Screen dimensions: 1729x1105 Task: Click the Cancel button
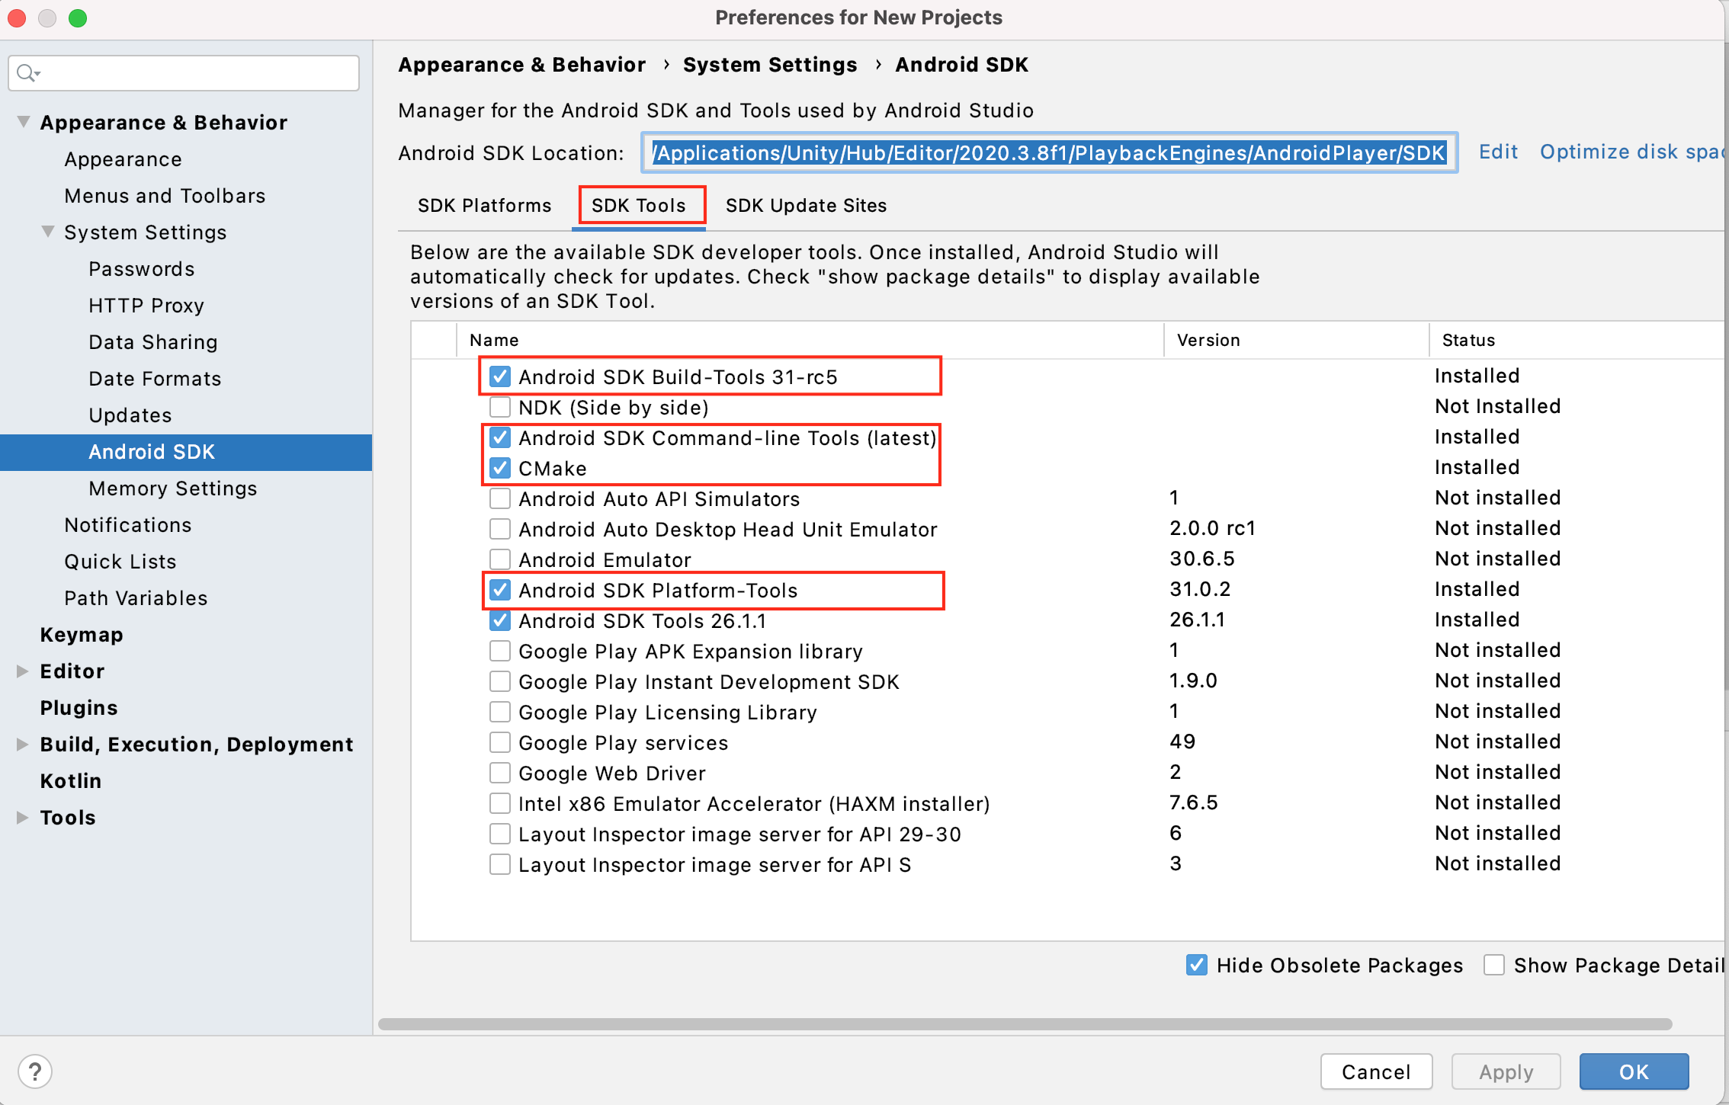(x=1375, y=1071)
